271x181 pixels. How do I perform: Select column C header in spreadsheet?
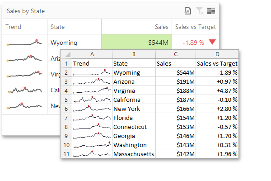point(176,54)
